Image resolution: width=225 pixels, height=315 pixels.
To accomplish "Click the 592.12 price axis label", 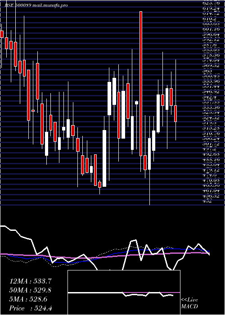I will click(x=211, y=40).
